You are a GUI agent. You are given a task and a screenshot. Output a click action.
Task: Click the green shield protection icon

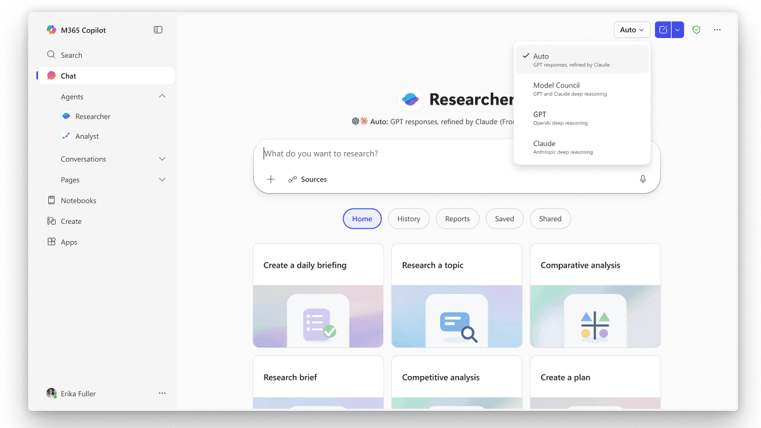tap(696, 29)
